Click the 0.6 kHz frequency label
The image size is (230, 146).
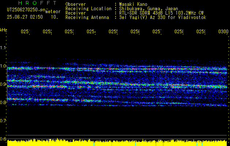(3, 139)
